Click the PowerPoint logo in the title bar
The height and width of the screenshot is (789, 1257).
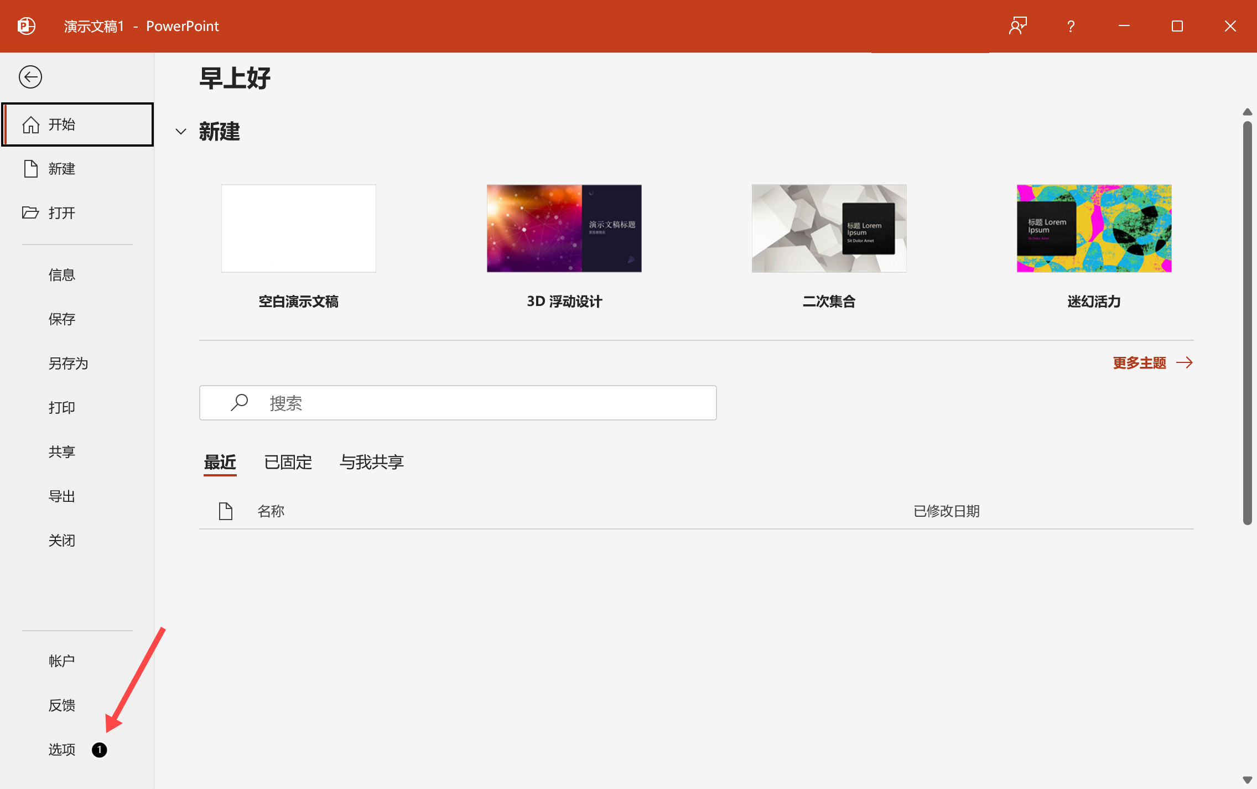(26, 26)
